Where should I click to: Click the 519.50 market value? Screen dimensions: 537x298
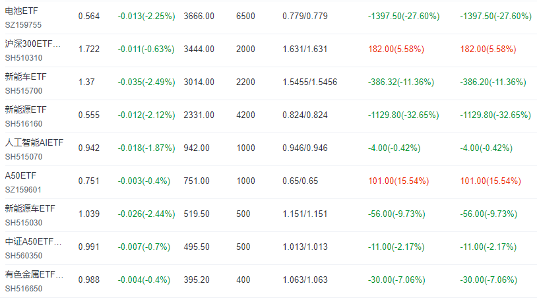click(196, 214)
